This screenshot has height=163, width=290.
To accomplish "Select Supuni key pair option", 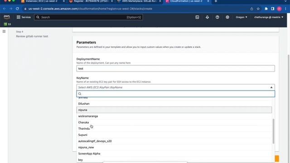I will point(174,135).
